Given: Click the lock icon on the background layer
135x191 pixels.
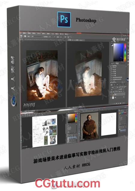Looking at the screenshot, I should pos(124,97).
